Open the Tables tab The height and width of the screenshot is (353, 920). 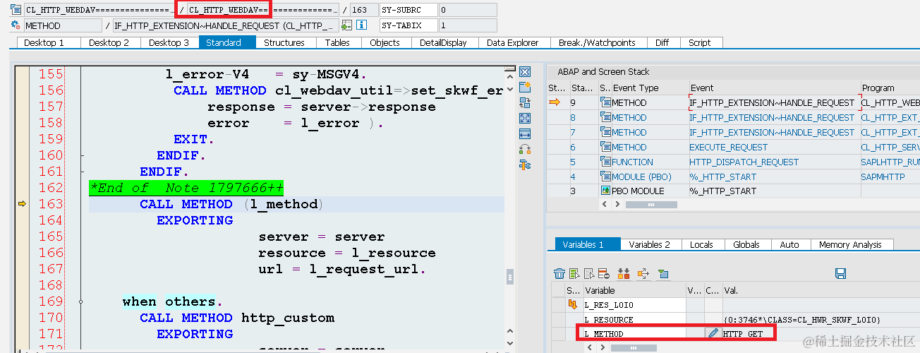(x=337, y=42)
